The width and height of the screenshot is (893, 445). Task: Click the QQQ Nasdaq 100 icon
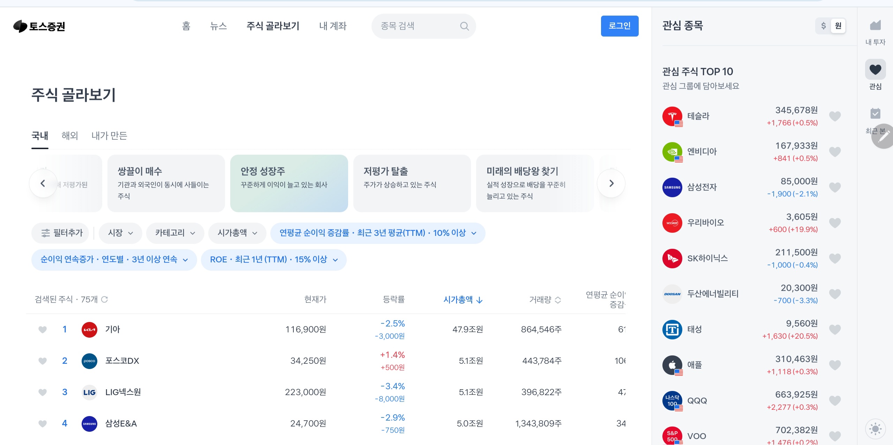672,401
